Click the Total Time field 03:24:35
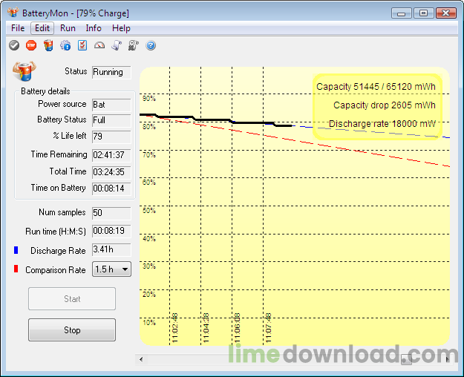Image resolution: width=464 pixels, height=377 pixels. tap(111, 172)
